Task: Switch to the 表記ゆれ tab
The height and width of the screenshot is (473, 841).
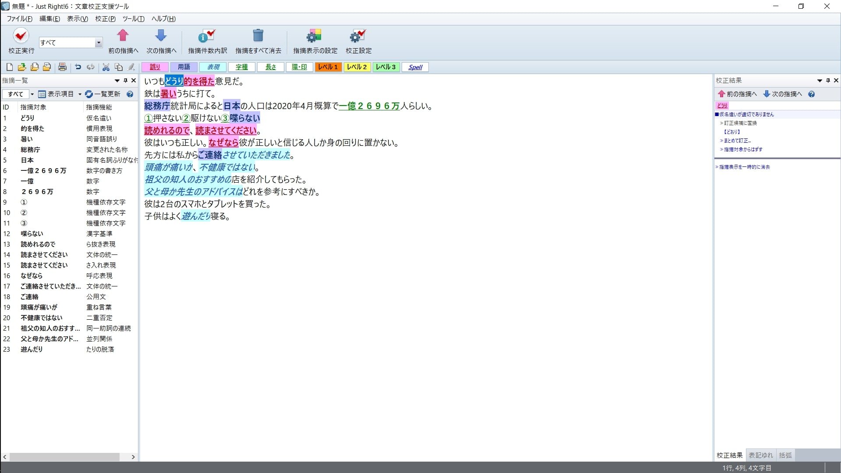Action: [x=761, y=455]
